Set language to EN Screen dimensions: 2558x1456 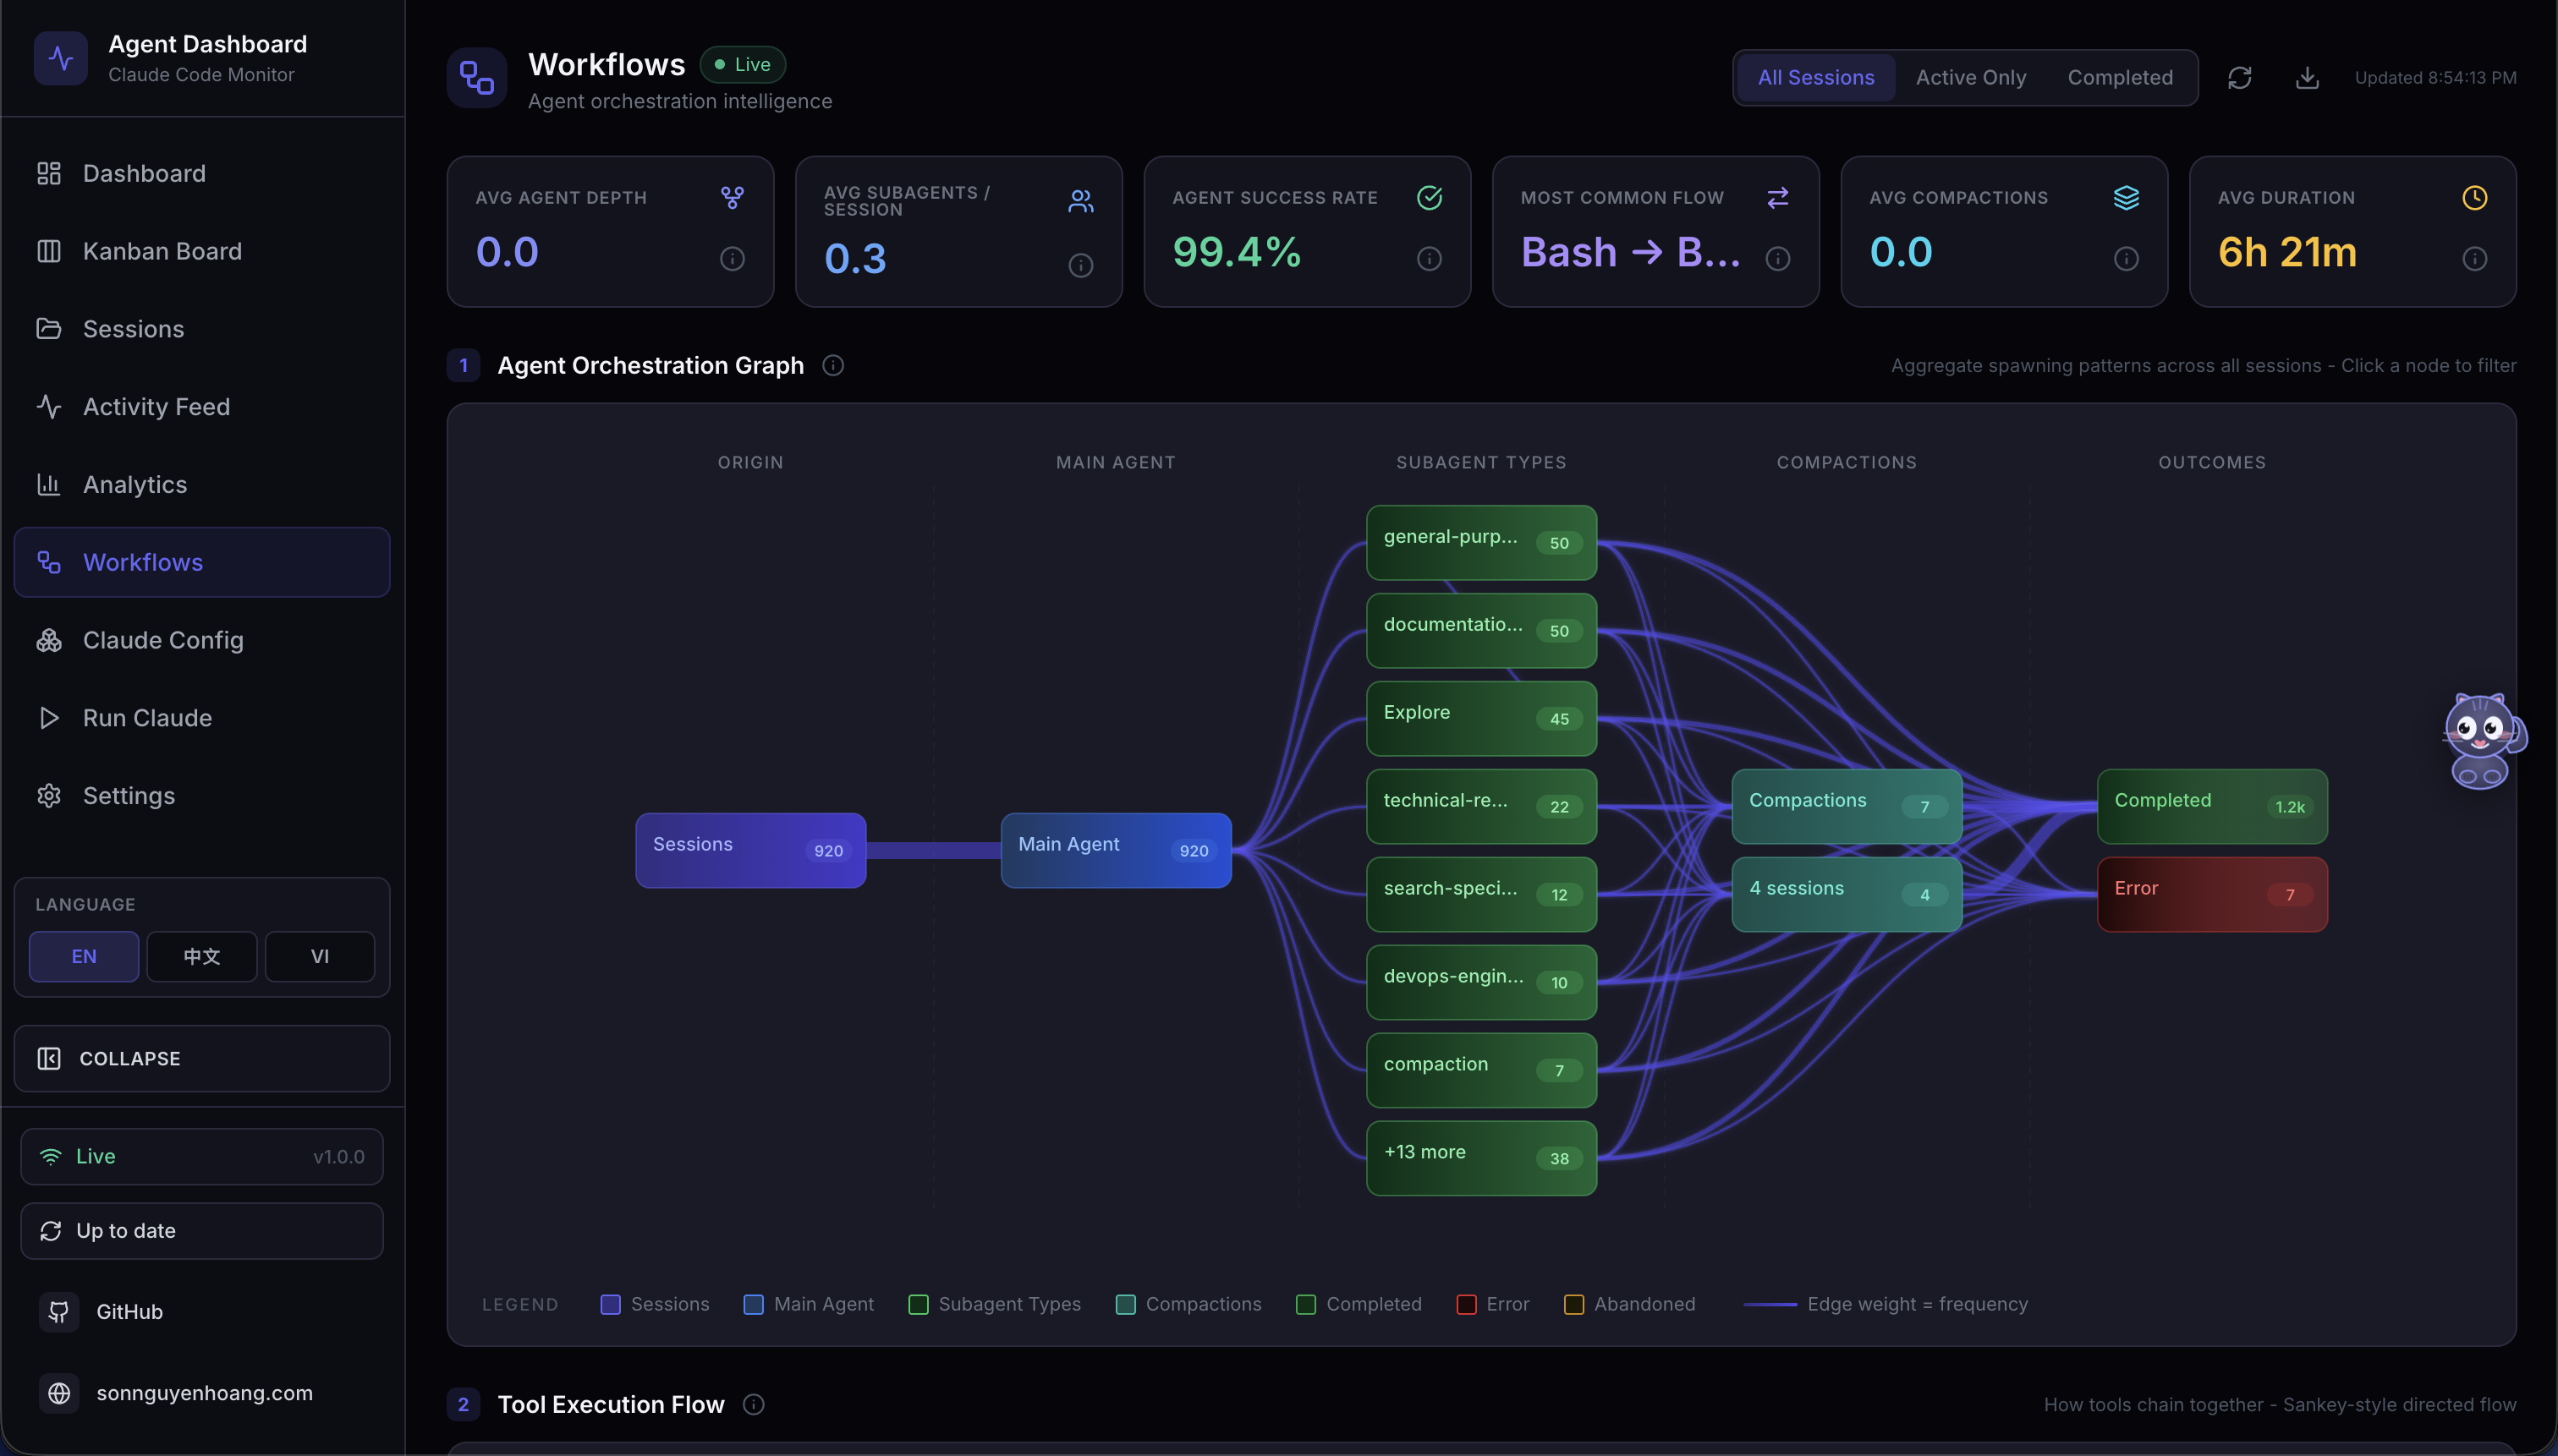[84, 957]
